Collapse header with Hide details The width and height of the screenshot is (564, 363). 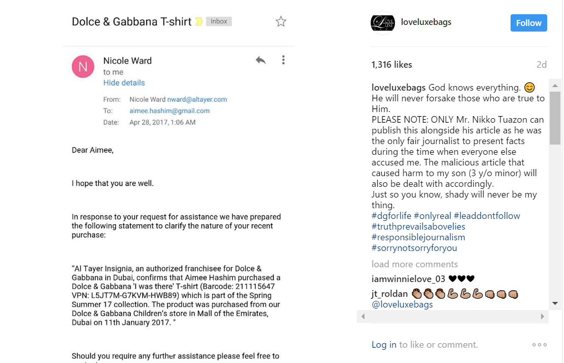pyautogui.click(x=124, y=83)
